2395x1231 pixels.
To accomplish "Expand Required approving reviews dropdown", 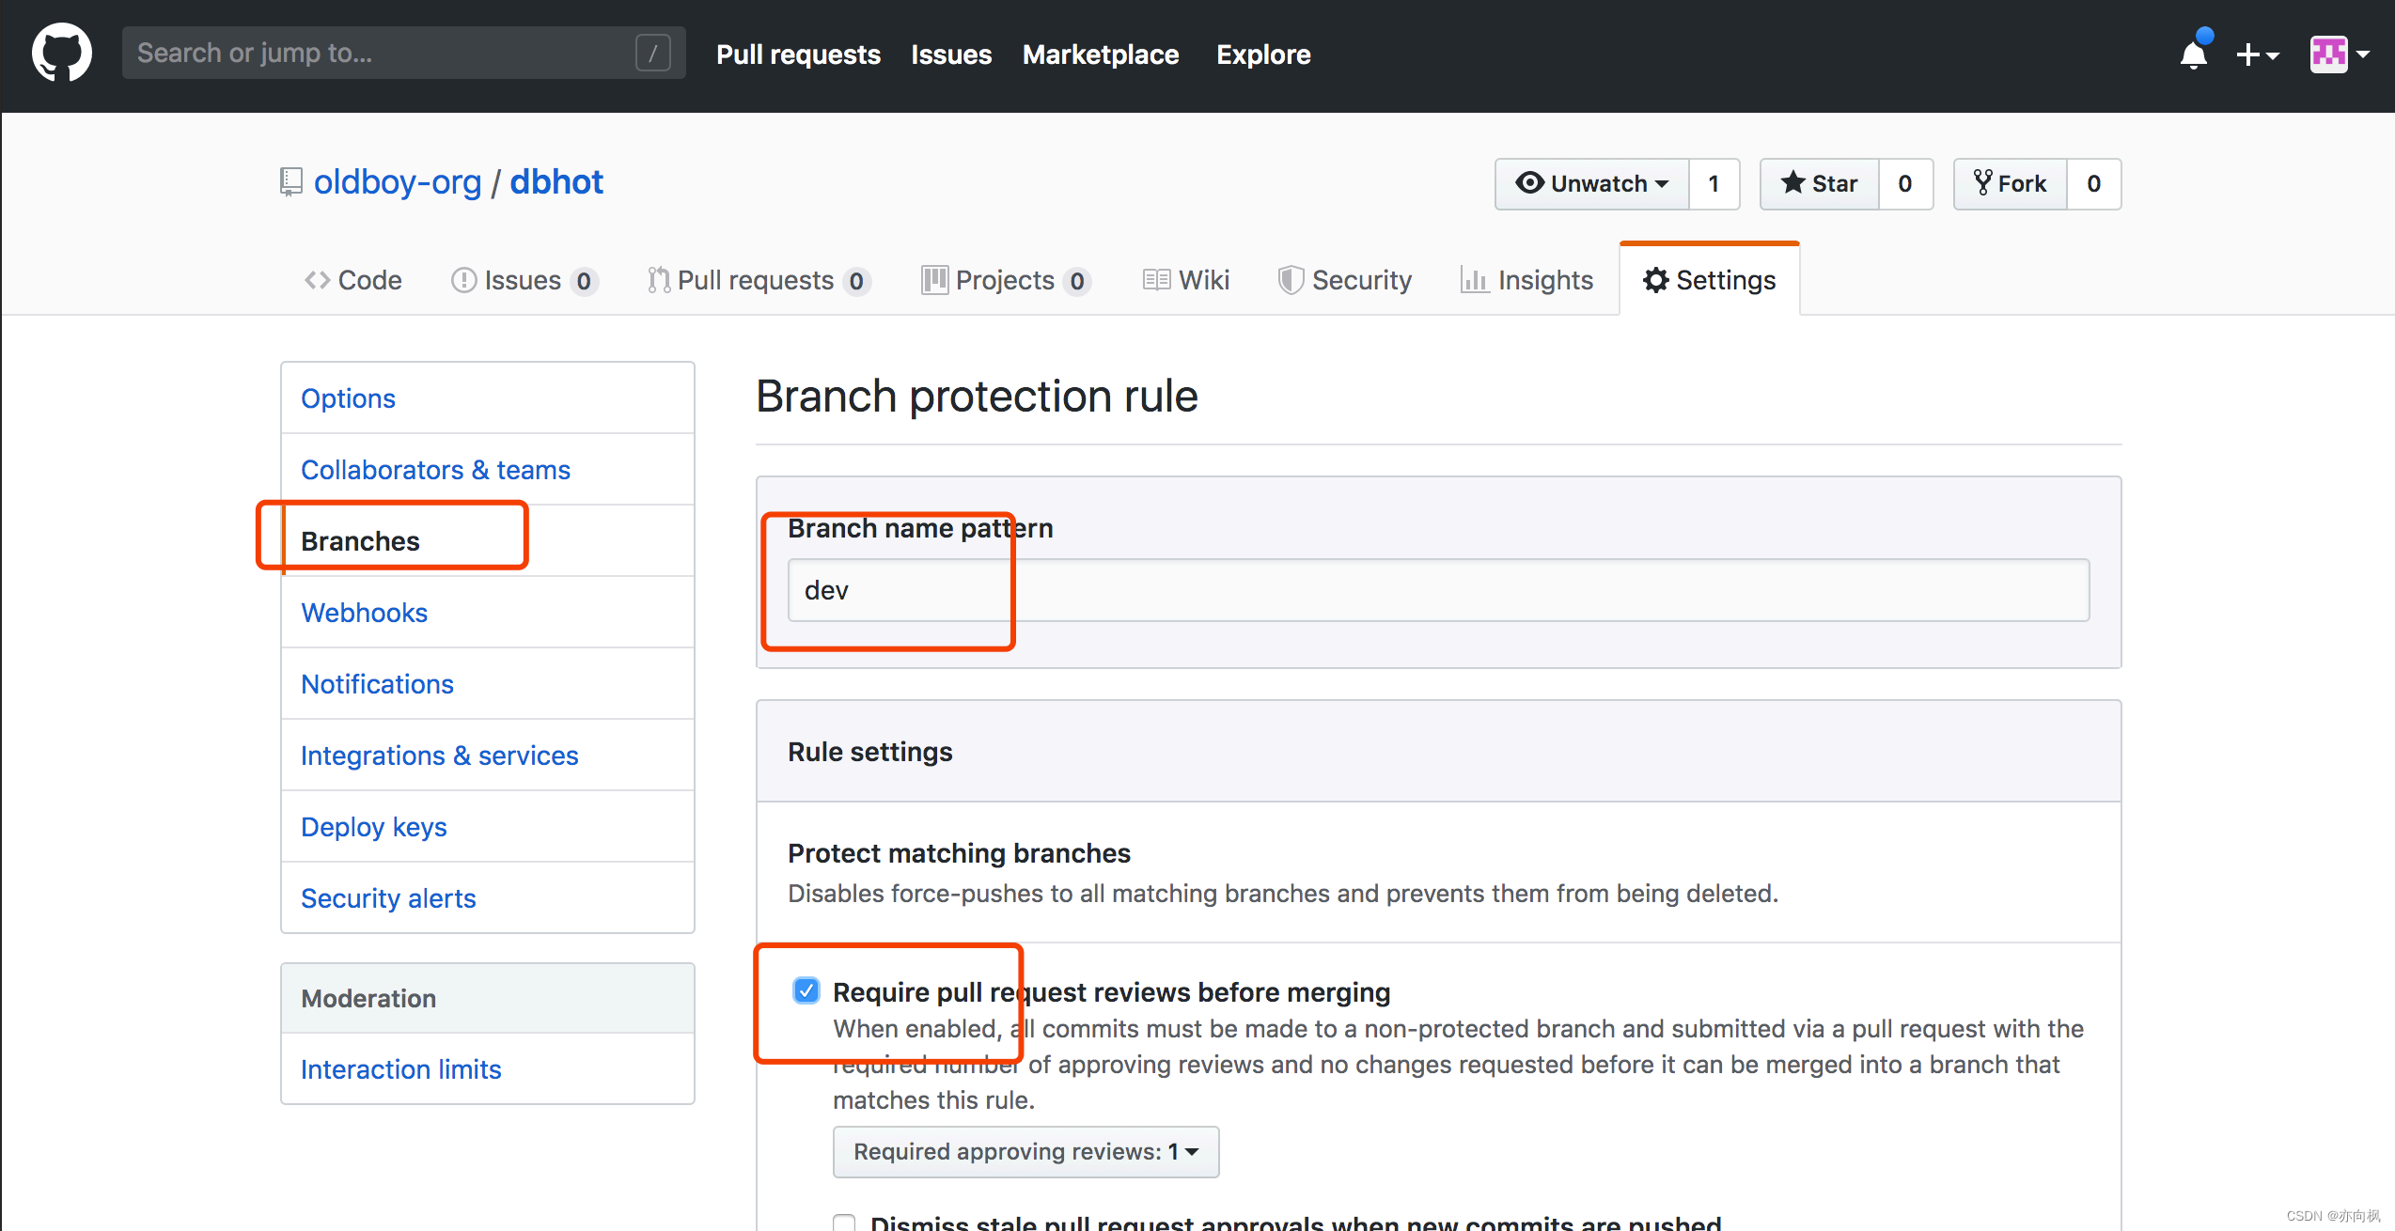I will point(1025,1152).
